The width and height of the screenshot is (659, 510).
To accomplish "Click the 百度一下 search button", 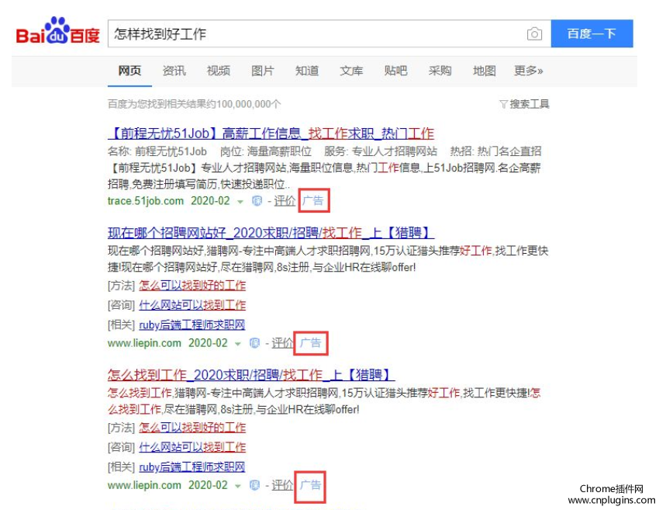I will 592,33.
